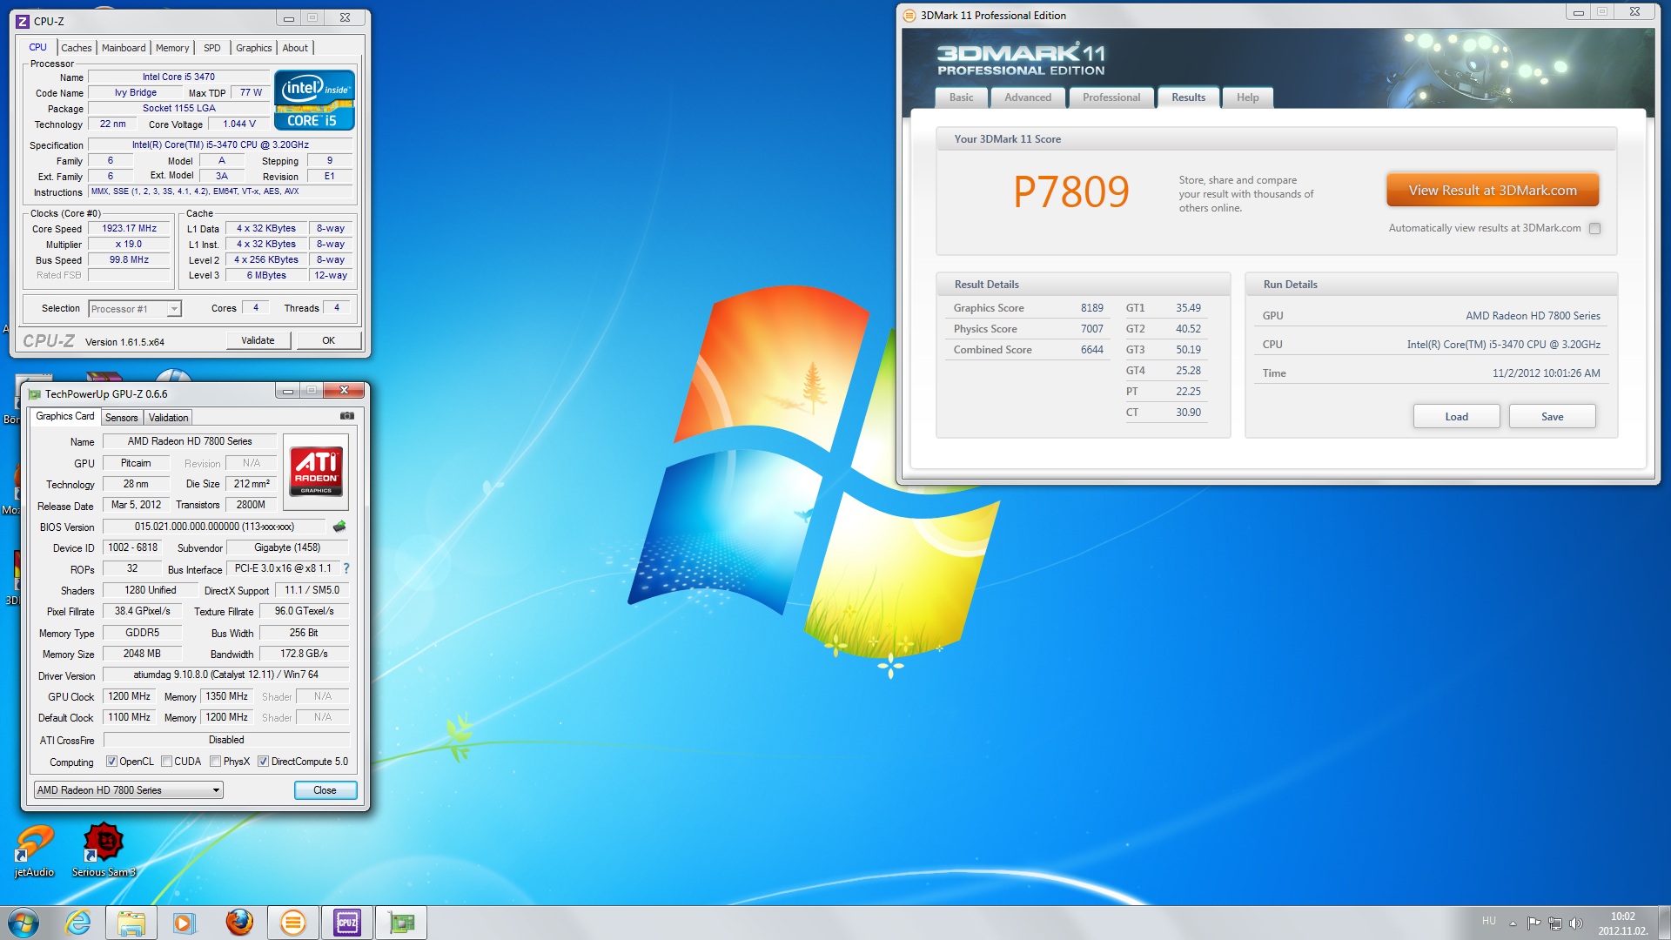The image size is (1671, 940).
Task: Open the Serious Sam 3 desktop shortcut
Action: click(104, 851)
